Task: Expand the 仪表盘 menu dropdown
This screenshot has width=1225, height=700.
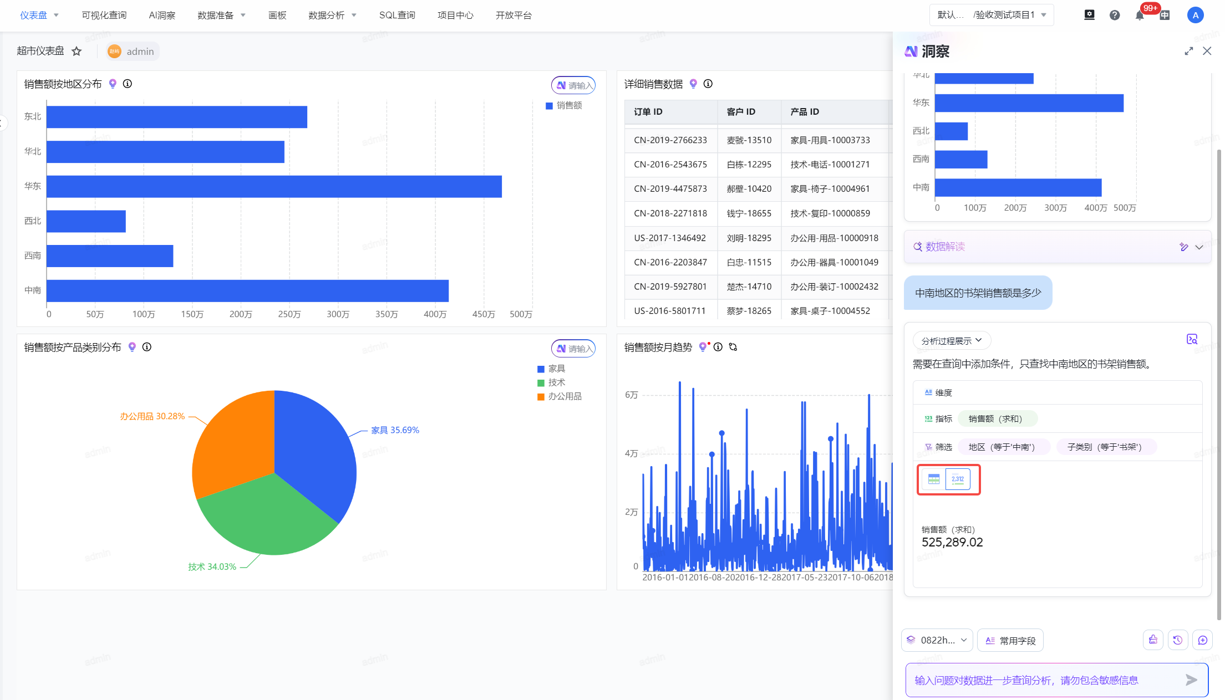Action: click(56, 16)
